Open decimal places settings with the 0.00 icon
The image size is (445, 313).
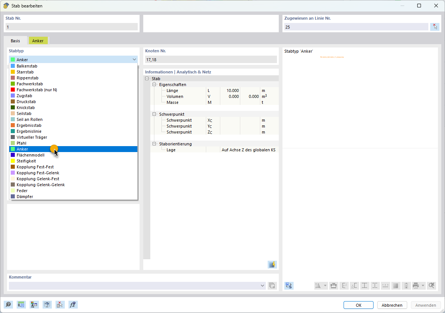pyautogui.click(x=21, y=304)
